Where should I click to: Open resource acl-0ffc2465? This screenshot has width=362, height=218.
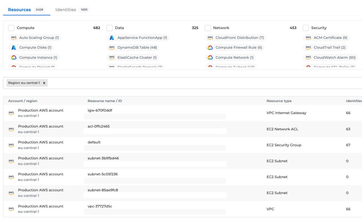(99, 126)
